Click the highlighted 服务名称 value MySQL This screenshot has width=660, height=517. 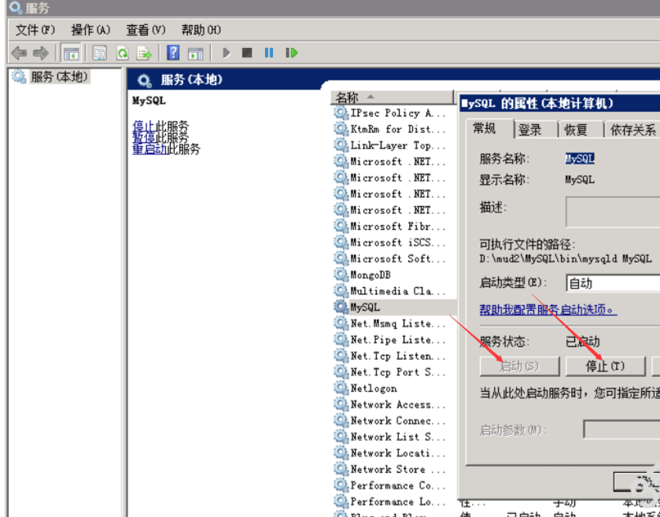580,159
